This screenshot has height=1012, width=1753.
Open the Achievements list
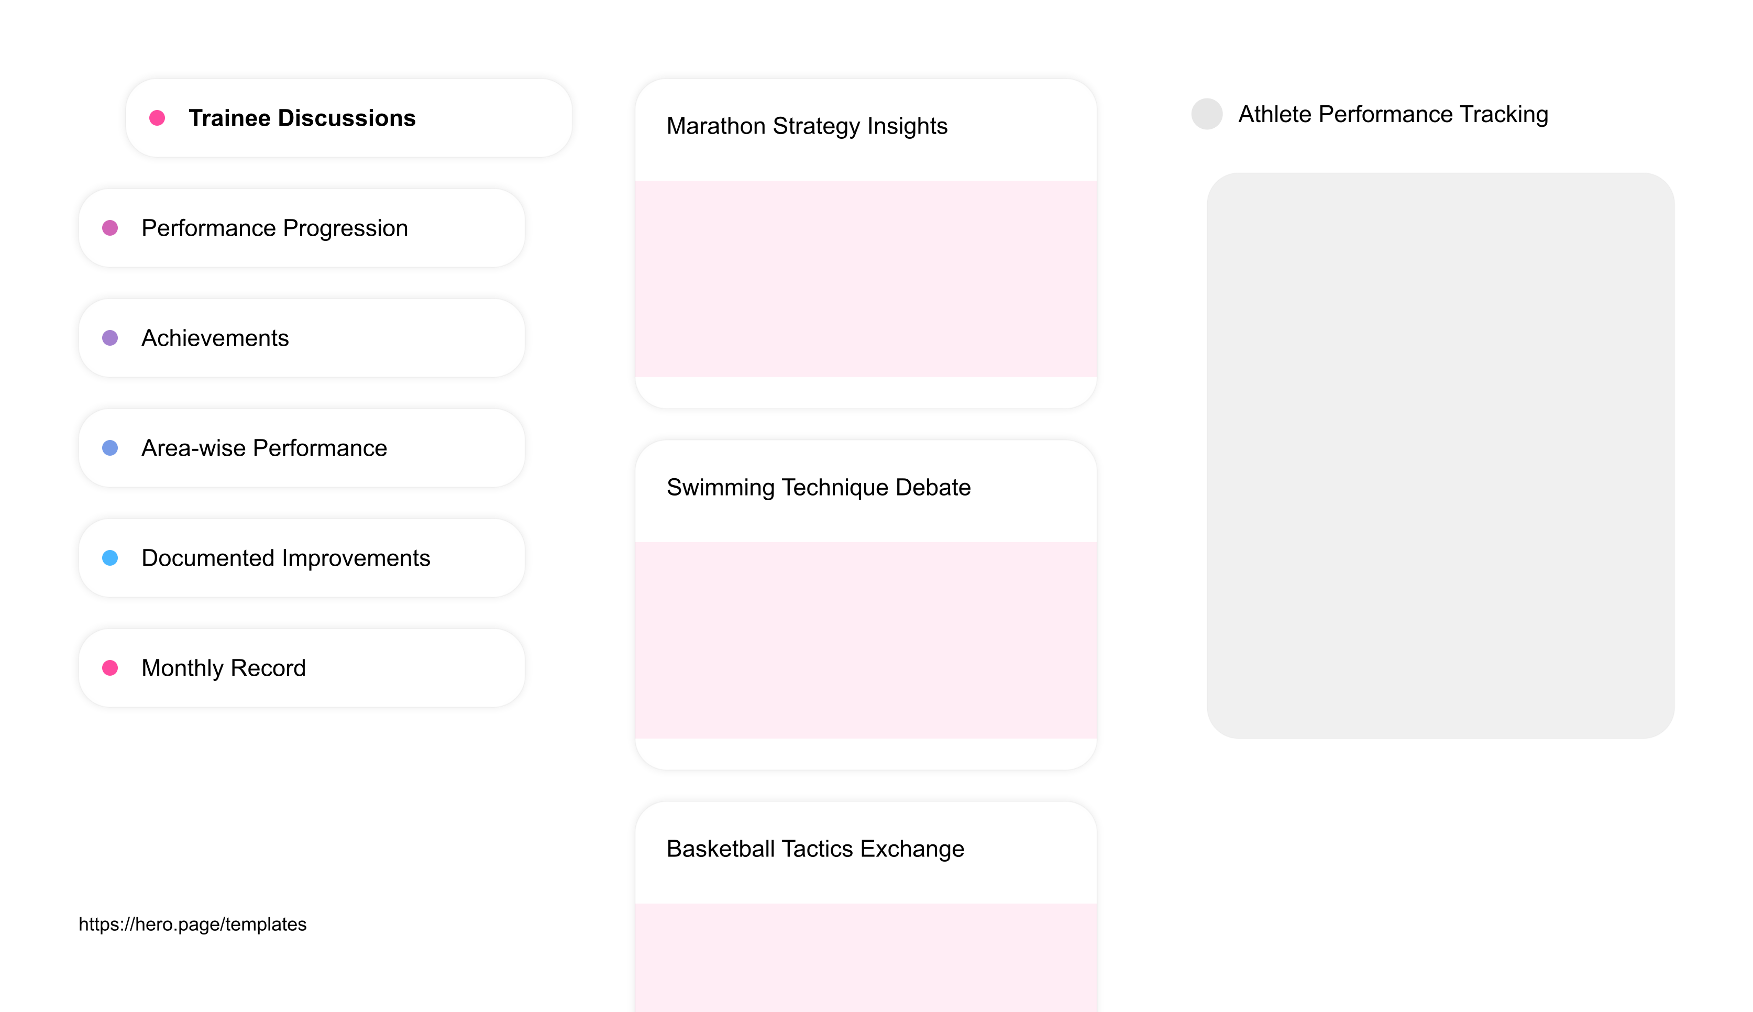(x=215, y=338)
